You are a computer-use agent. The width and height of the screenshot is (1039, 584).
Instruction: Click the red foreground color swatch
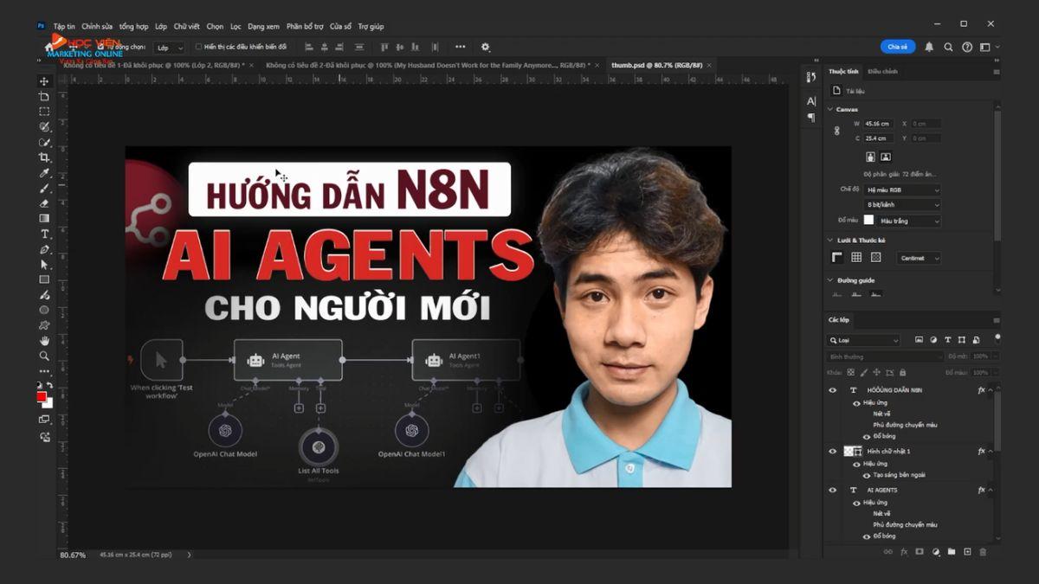point(42,396)
